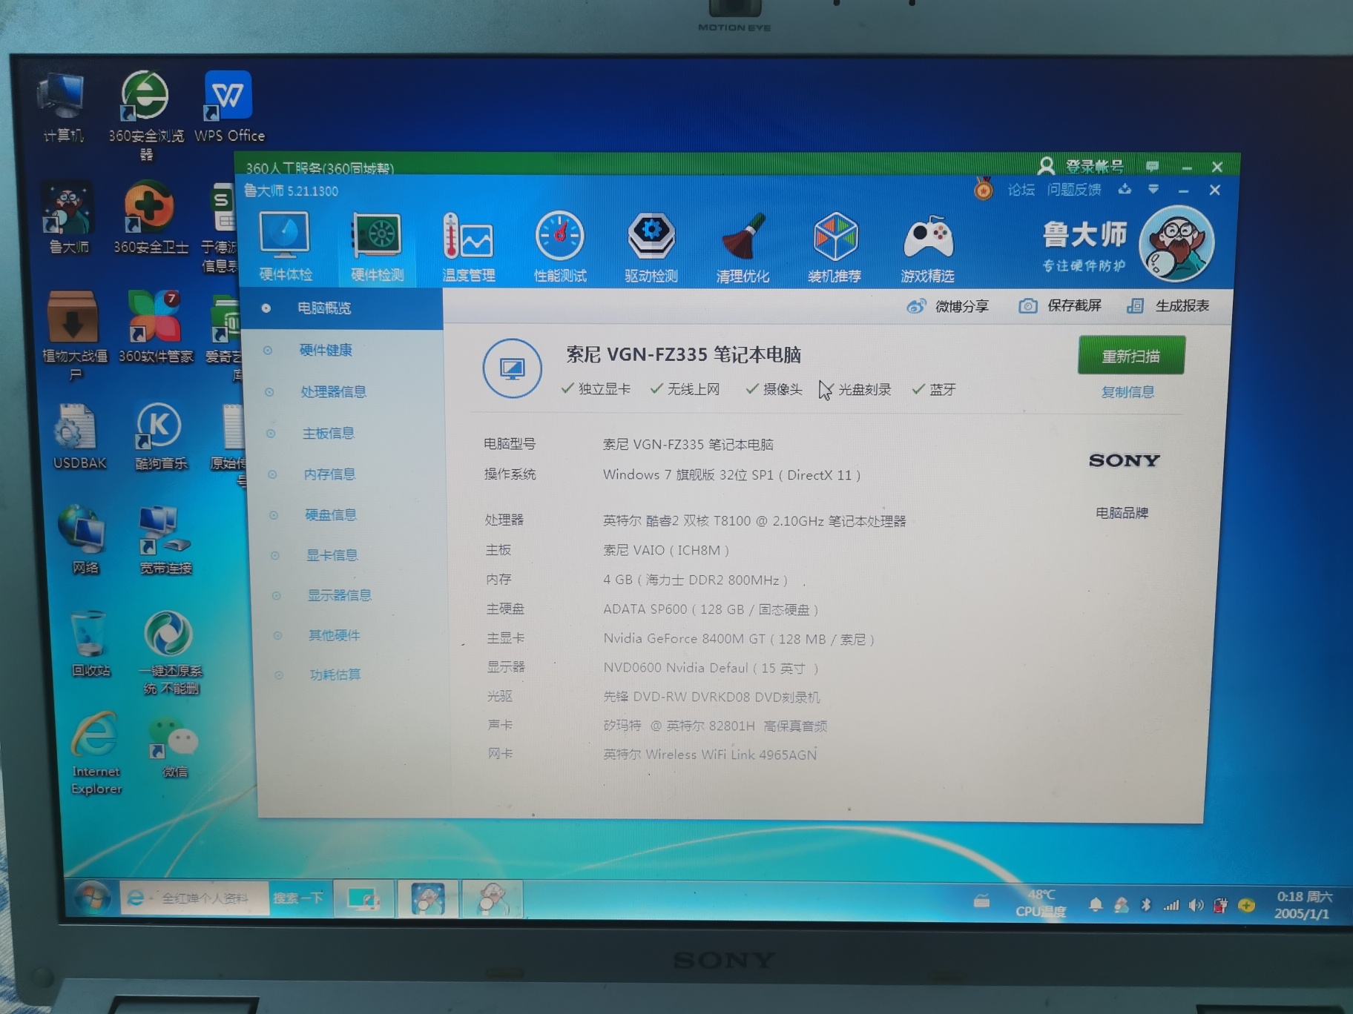This screenshot has height=1014, width=1353.
Task: Select the 硬件检测 hardware detection tab
Action: [x=378, y=247]
